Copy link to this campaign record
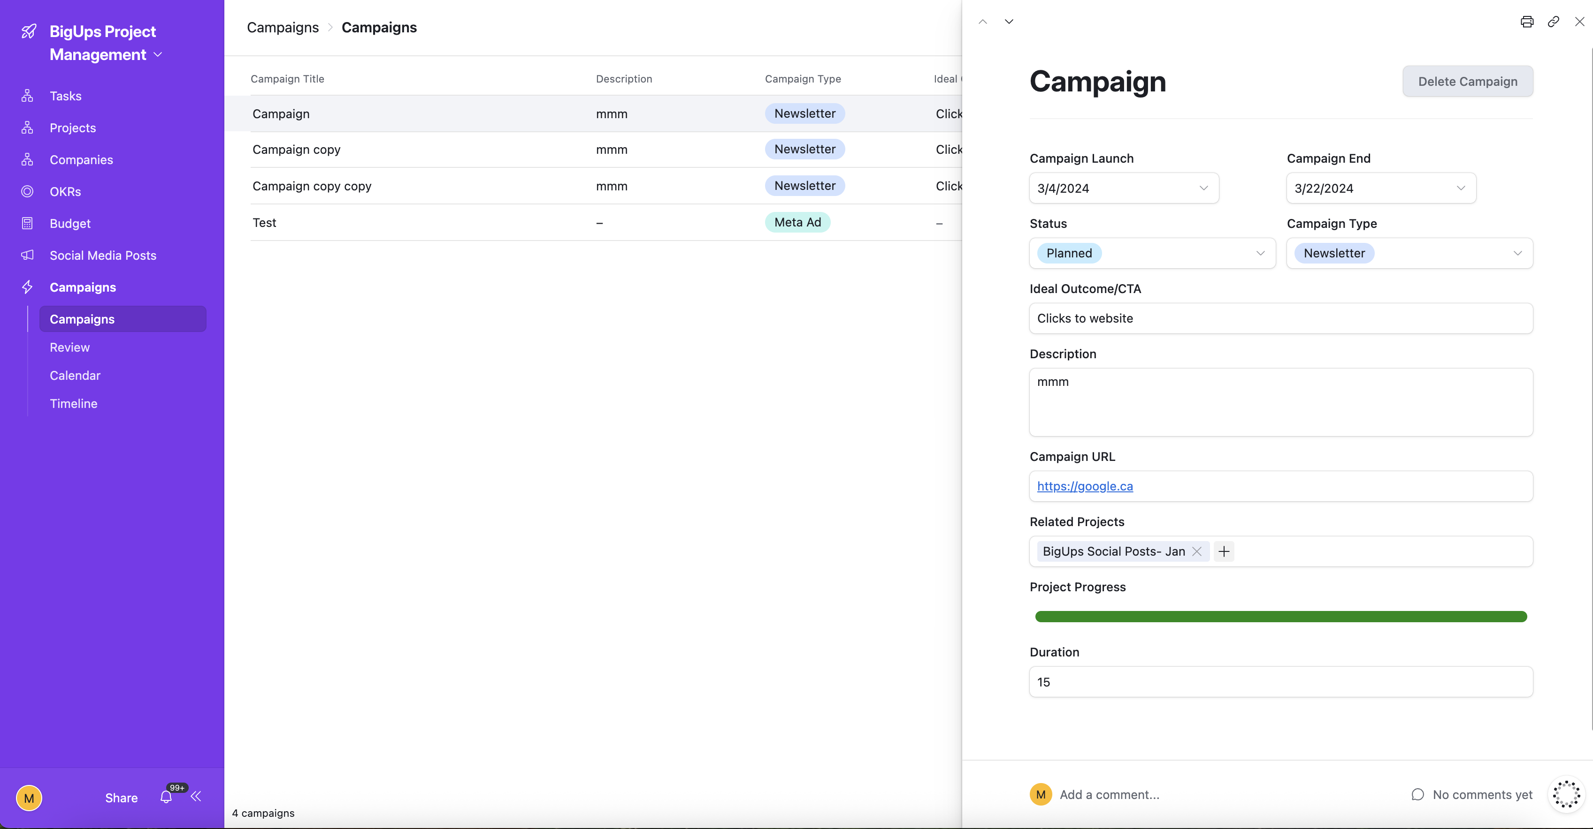The height and width of the screenshot is (829, 1593). pos(1554,22)
